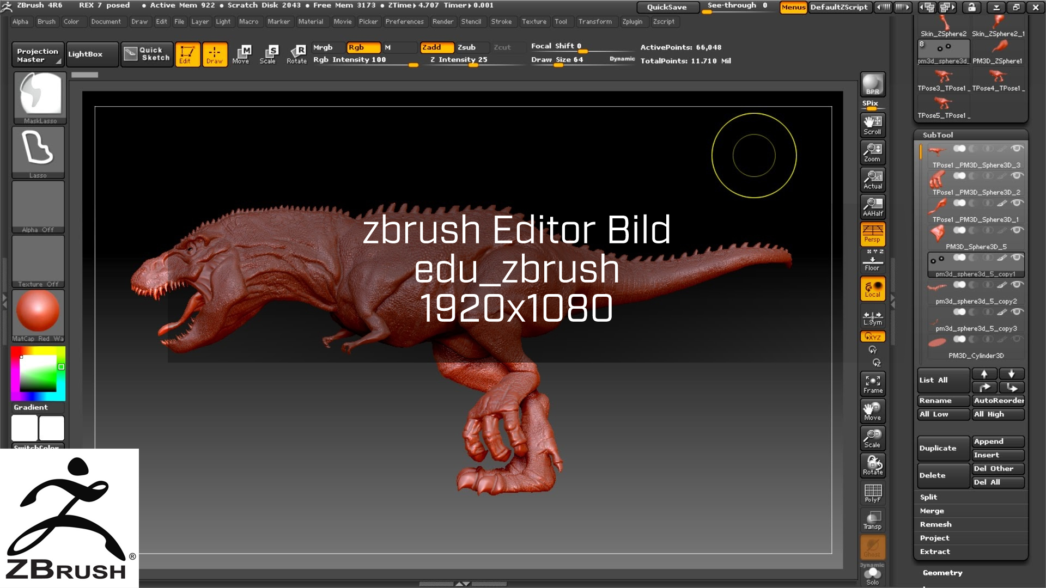This screenshot has width=1046, height=588.
Task: Toggle PolyF polyframe display
Action: 872,493
